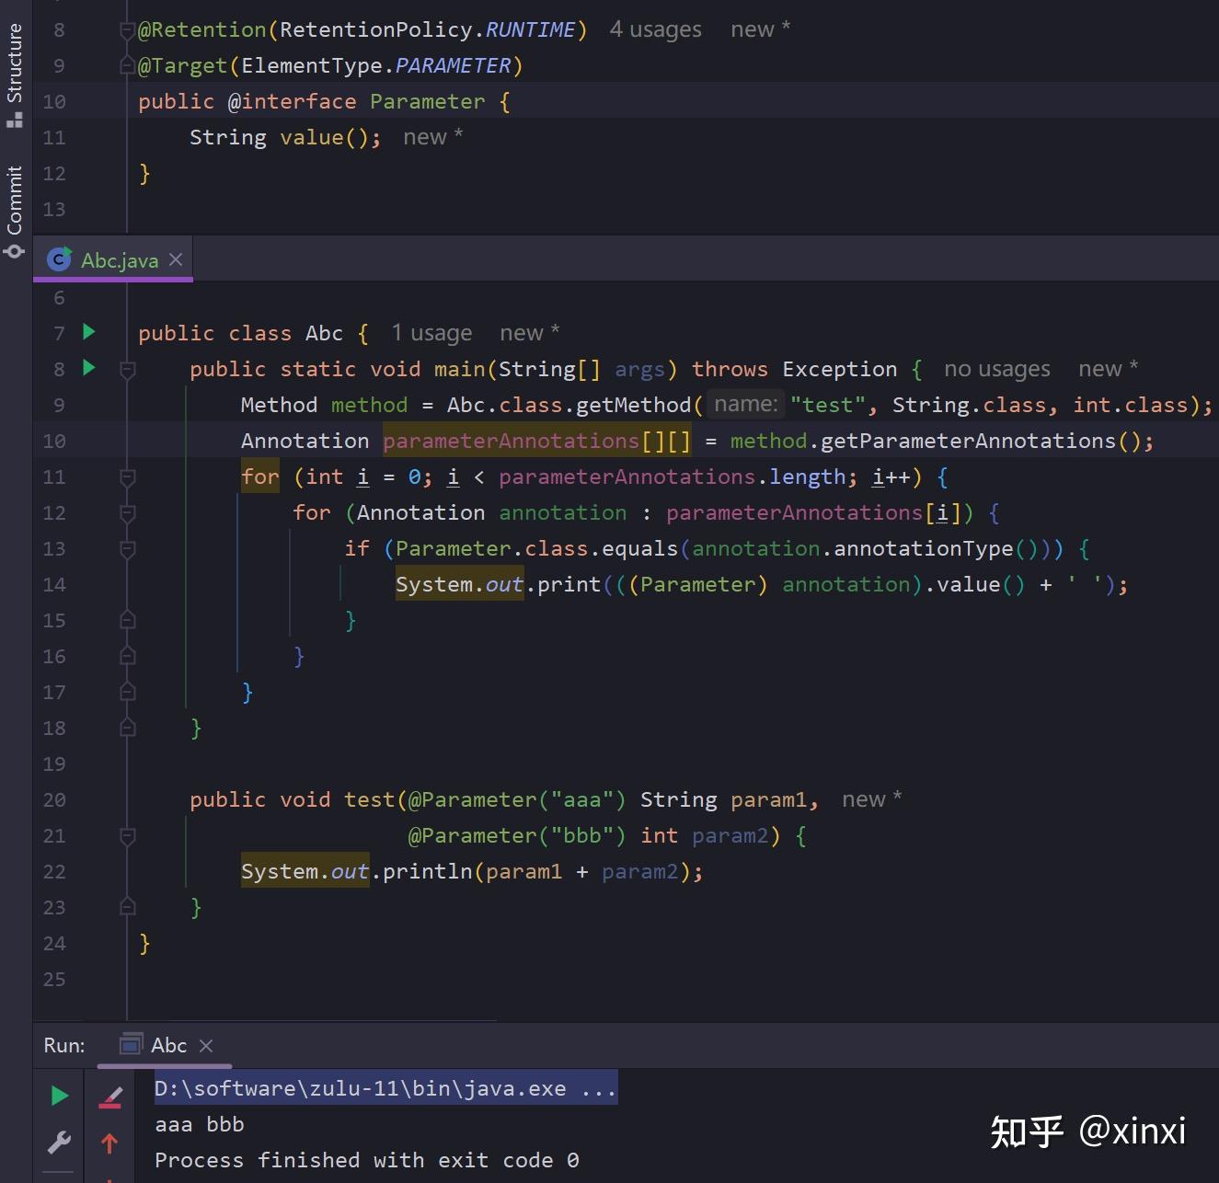1219x1183 pixels.
Task: Click the value() method name
Action: [311, 137]
